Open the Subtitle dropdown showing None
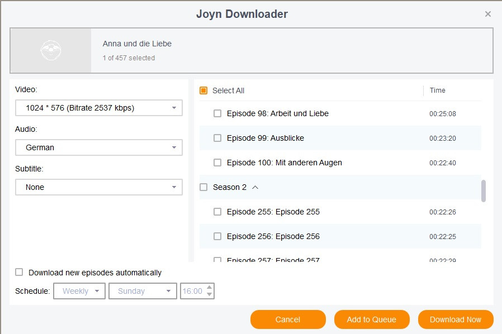 (x=99, y=187)
